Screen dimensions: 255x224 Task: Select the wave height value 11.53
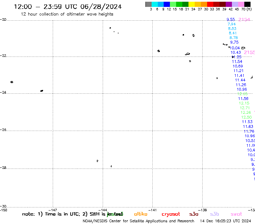247,122
